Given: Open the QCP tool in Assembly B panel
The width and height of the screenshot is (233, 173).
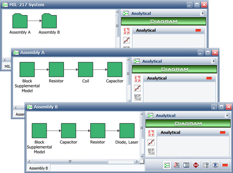Looking at the screenshot, I should point(150,153).
